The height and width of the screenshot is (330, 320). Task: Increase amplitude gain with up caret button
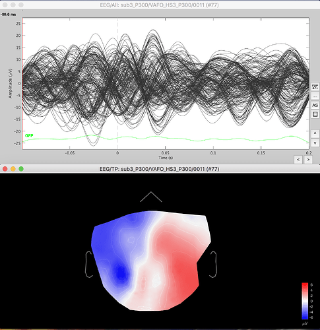pyautogui.click(x=315, y=133)
